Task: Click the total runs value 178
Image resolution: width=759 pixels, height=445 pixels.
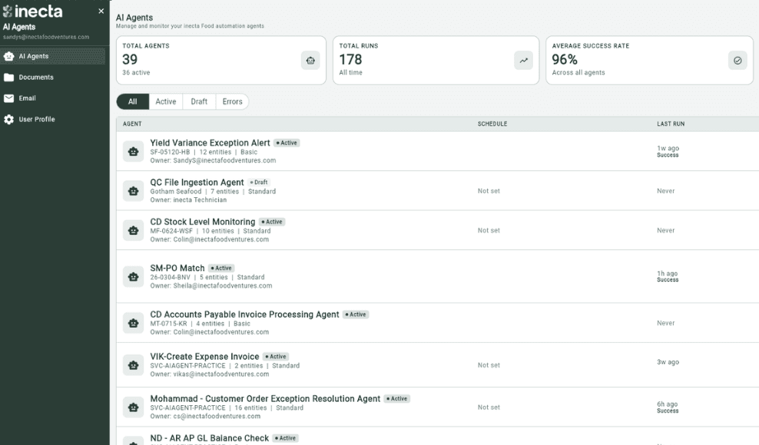Action: pyautogui.click(x=350, y=60)
